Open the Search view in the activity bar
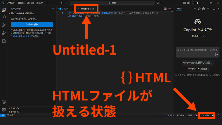222x125 pixels. click(x=4, y=18)
